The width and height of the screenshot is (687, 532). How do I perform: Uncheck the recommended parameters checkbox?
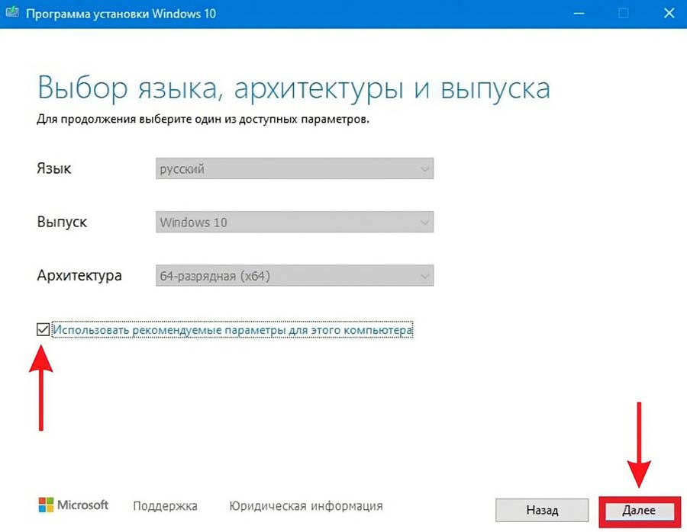[43, 330]
